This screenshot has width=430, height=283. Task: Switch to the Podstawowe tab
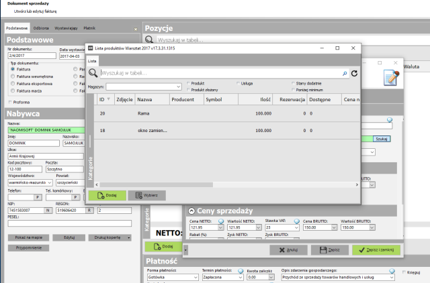[x=17, y=28]
